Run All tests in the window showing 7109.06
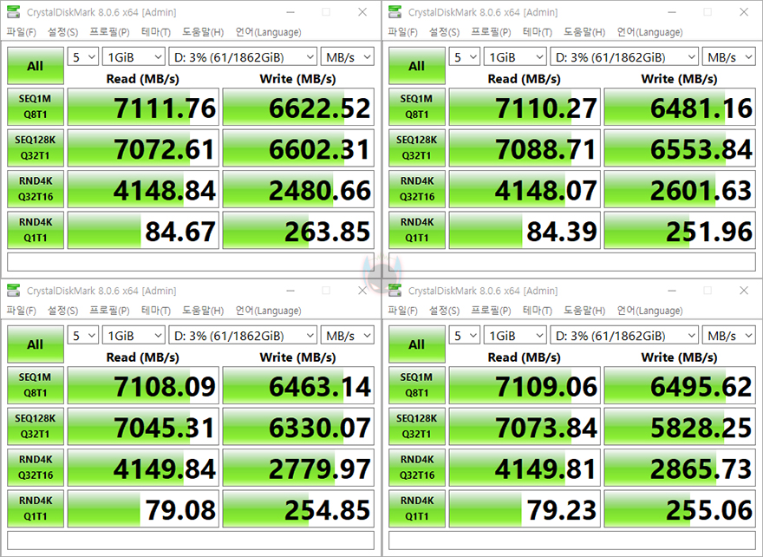 [417, 344]
